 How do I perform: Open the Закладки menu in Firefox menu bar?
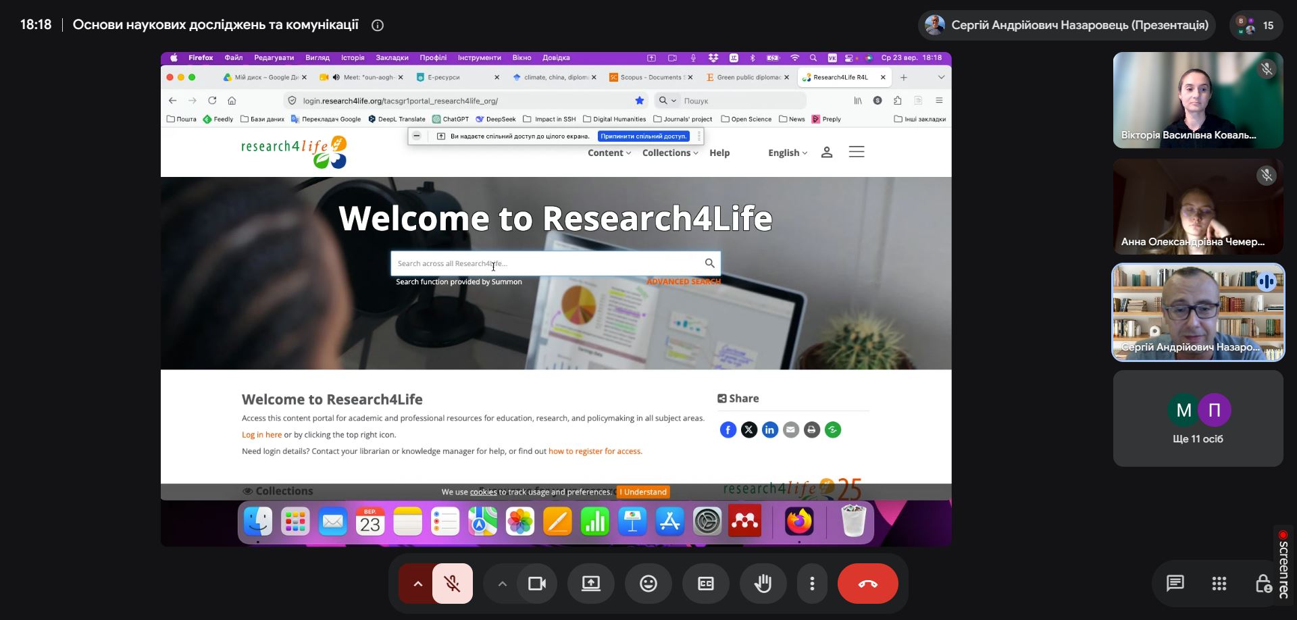[x=392, y=58]
